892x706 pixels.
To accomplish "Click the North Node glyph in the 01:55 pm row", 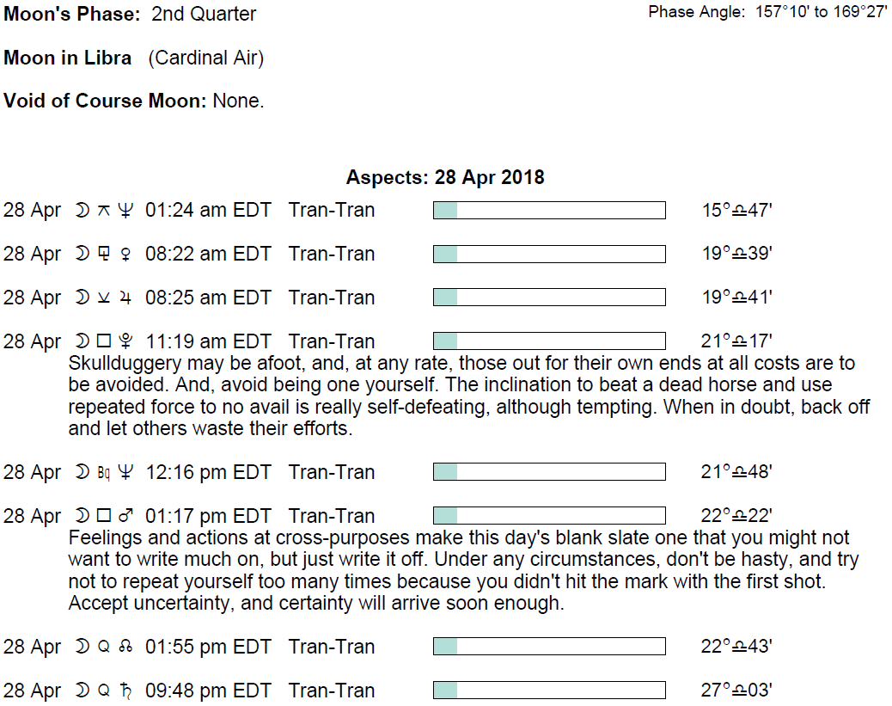I will (125, 648).
